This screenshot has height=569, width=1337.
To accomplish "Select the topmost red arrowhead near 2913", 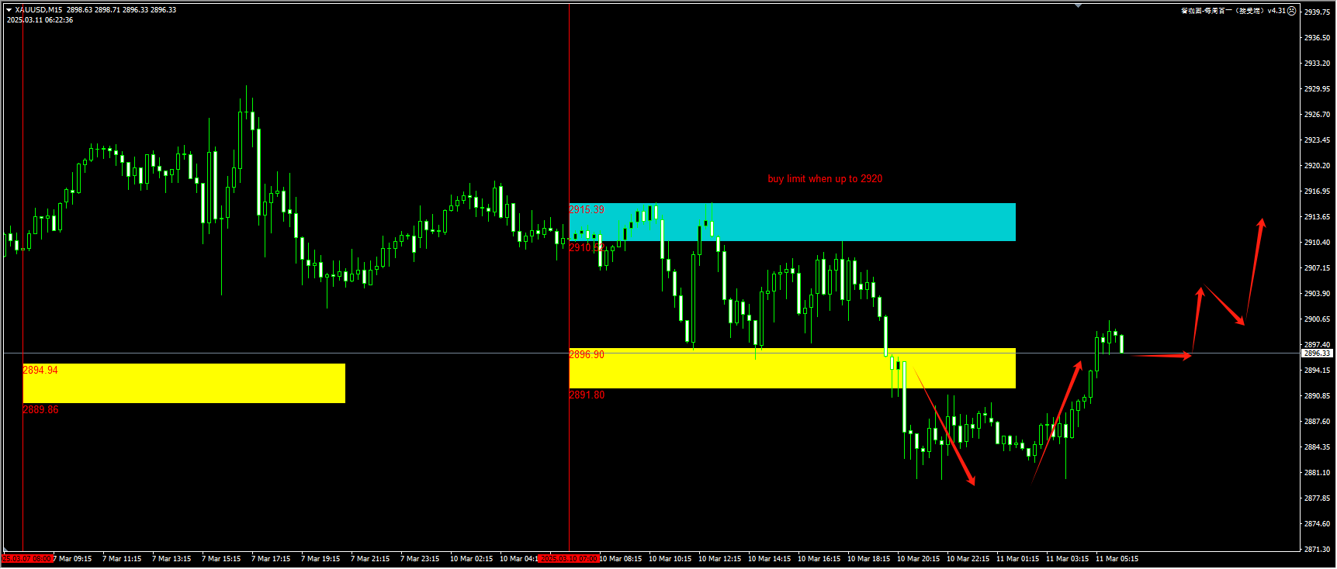I will click(1262, 223).
